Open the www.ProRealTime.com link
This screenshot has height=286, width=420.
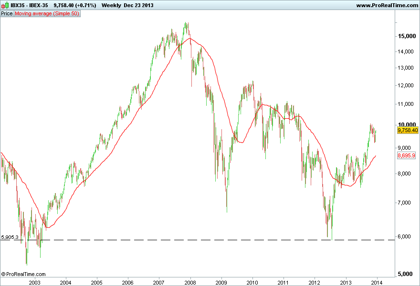tap(387, 5)
